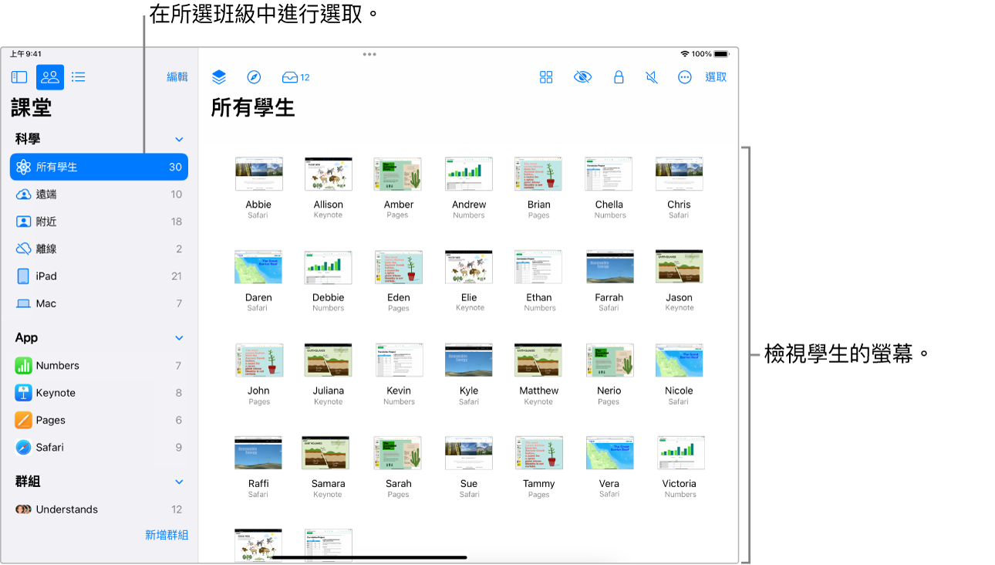Choose Sarah's Pages screen thumbnail
Screen dimensions: 995x565
[x=398, y=453]
